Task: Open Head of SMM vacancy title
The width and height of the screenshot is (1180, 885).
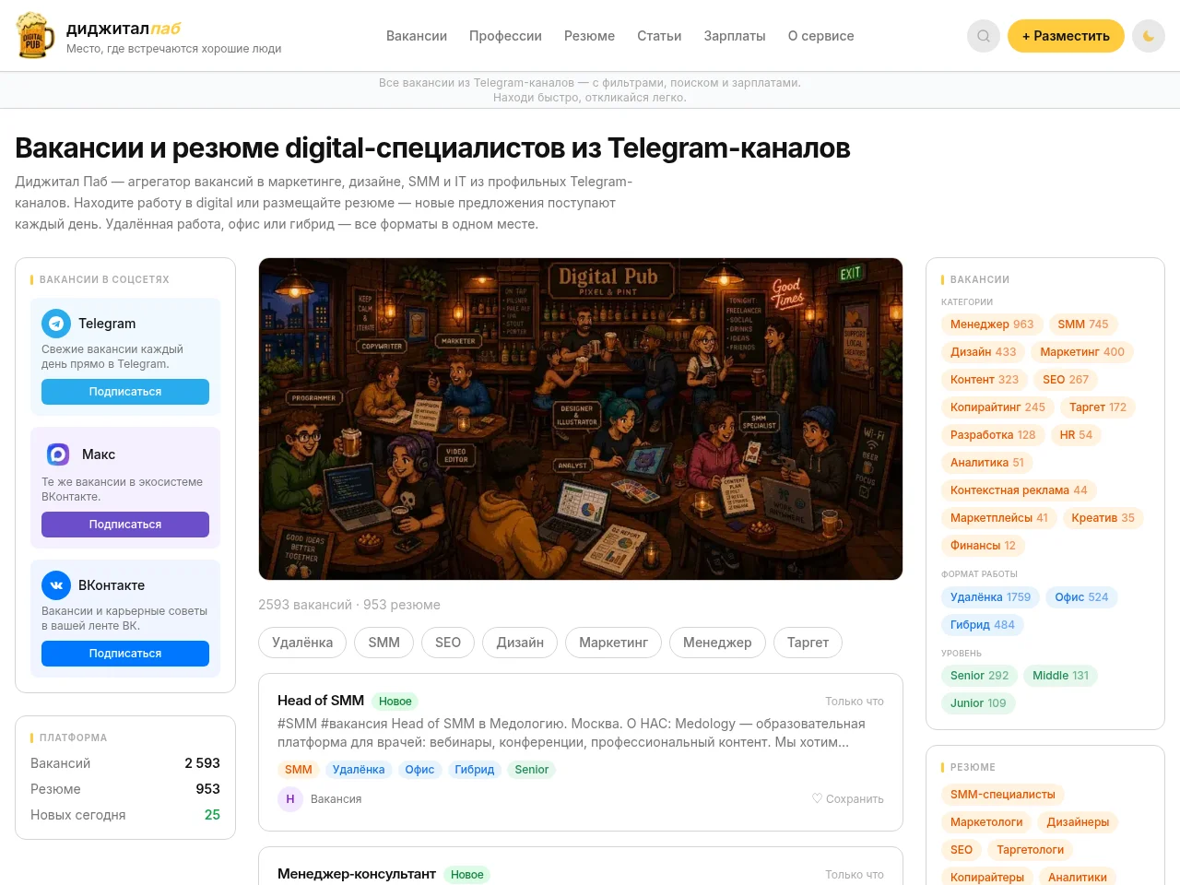Action: tap(321, 701)
